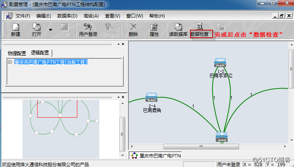Click the 删除 (Delete) toolbar icon
This screenshot has height=167, width=294.
133,30
